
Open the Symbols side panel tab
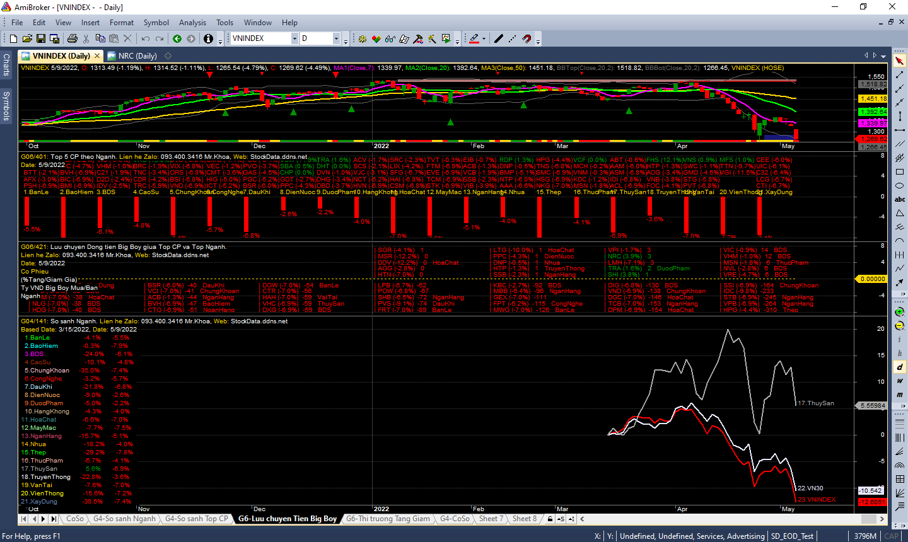click(6, 105)
